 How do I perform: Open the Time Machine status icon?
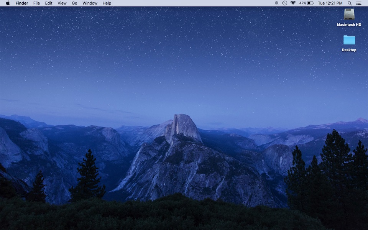click(284, 3)
